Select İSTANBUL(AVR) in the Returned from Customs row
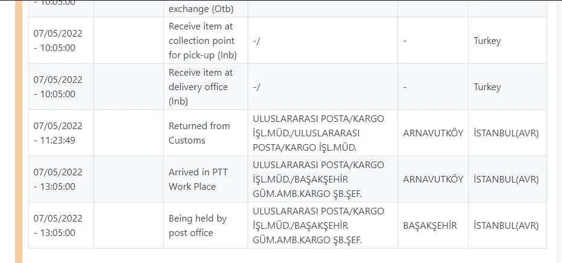The height and width of the screenshot is (263, 562). pyautogui.click(x=506, y=133)
